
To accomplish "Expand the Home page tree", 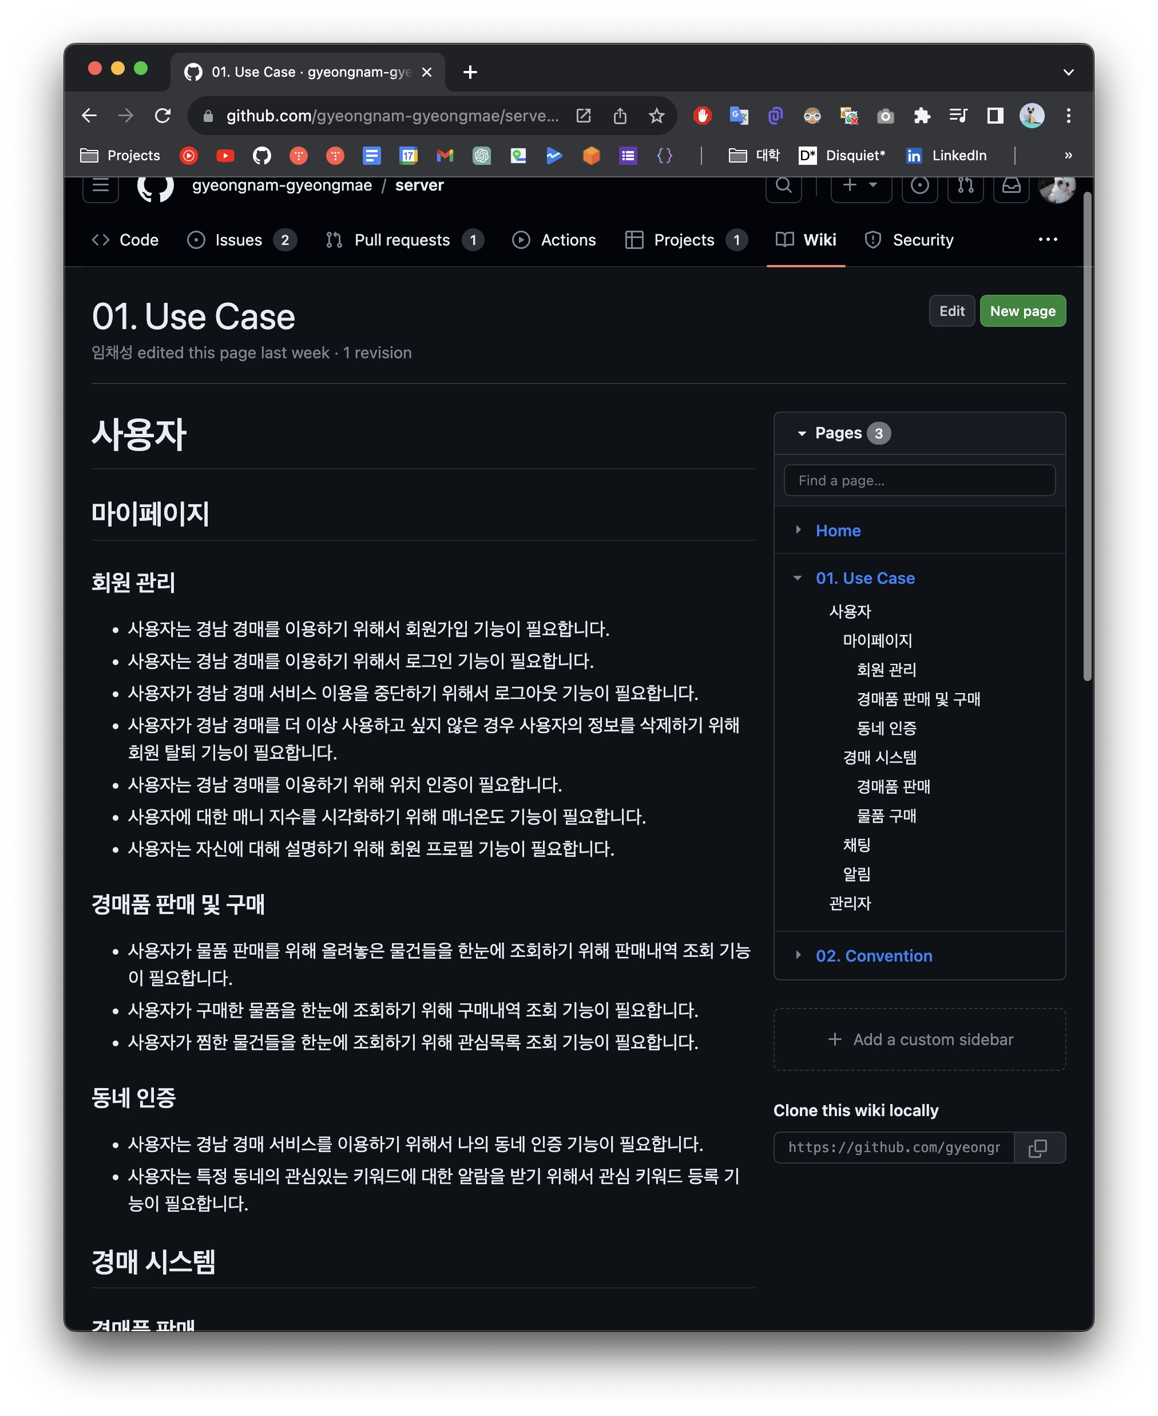I will (x=798, y=530).
